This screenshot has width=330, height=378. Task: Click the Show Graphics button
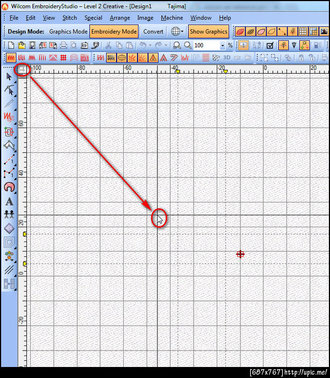[208, 31]
